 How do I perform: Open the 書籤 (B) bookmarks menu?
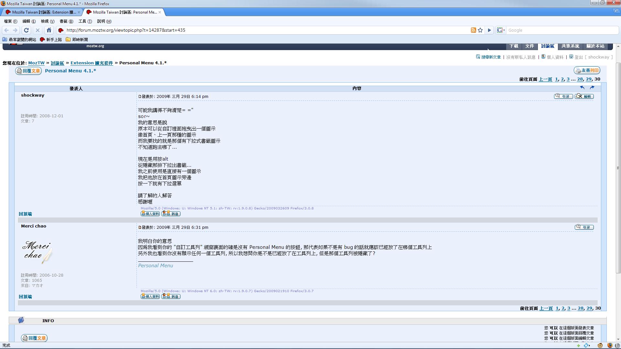coord(66,21)
